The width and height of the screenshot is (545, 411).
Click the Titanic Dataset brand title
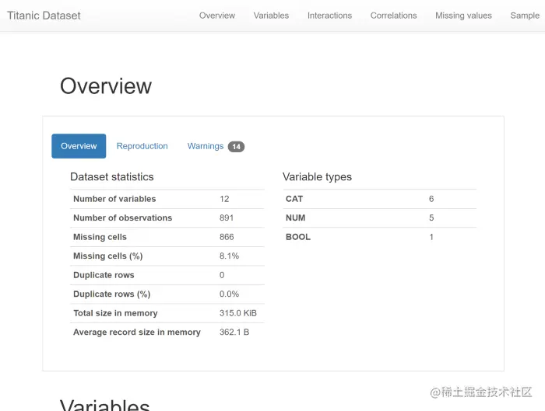coord(44,16)
